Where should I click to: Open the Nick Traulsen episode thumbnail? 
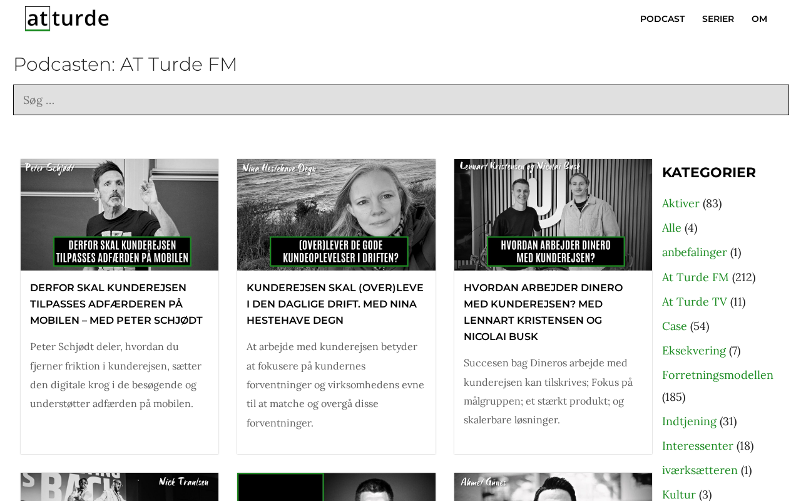pos(120,487)
